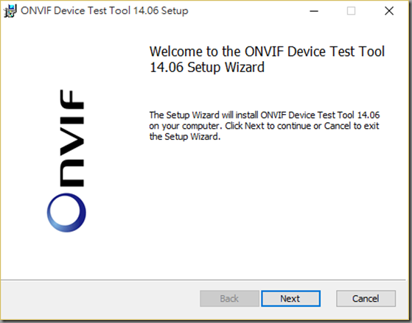Click the installer icon in the title bar
The width and height of the screenshot is (412, 323).
point(10,11)
